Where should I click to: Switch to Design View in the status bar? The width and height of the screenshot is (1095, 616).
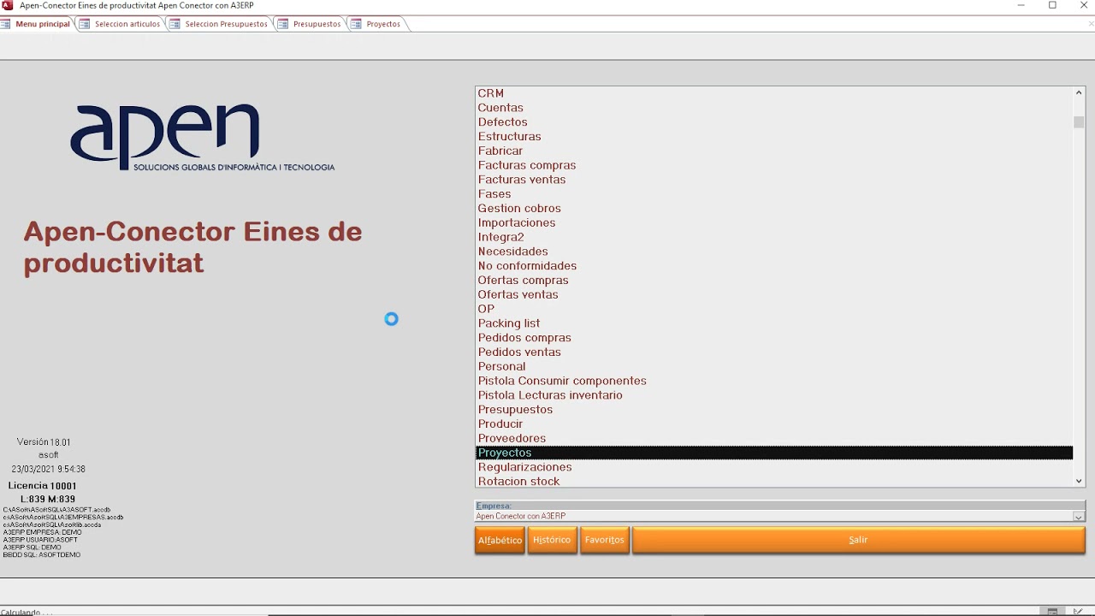[1078, 612]
